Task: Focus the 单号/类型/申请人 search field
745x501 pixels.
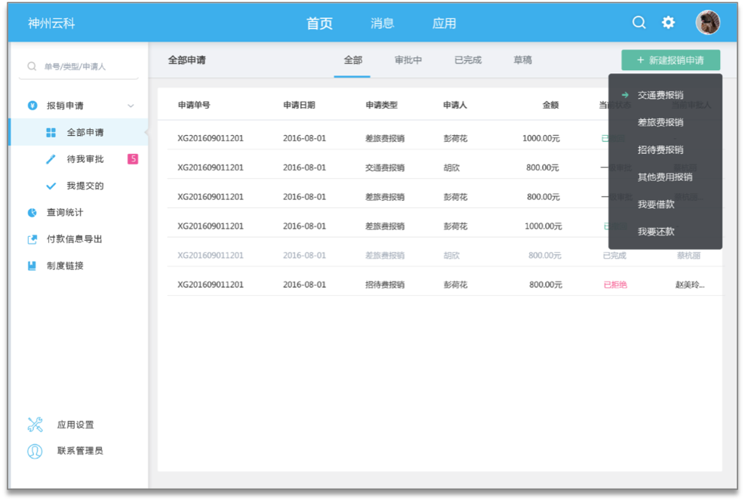Action: (79, 66)
